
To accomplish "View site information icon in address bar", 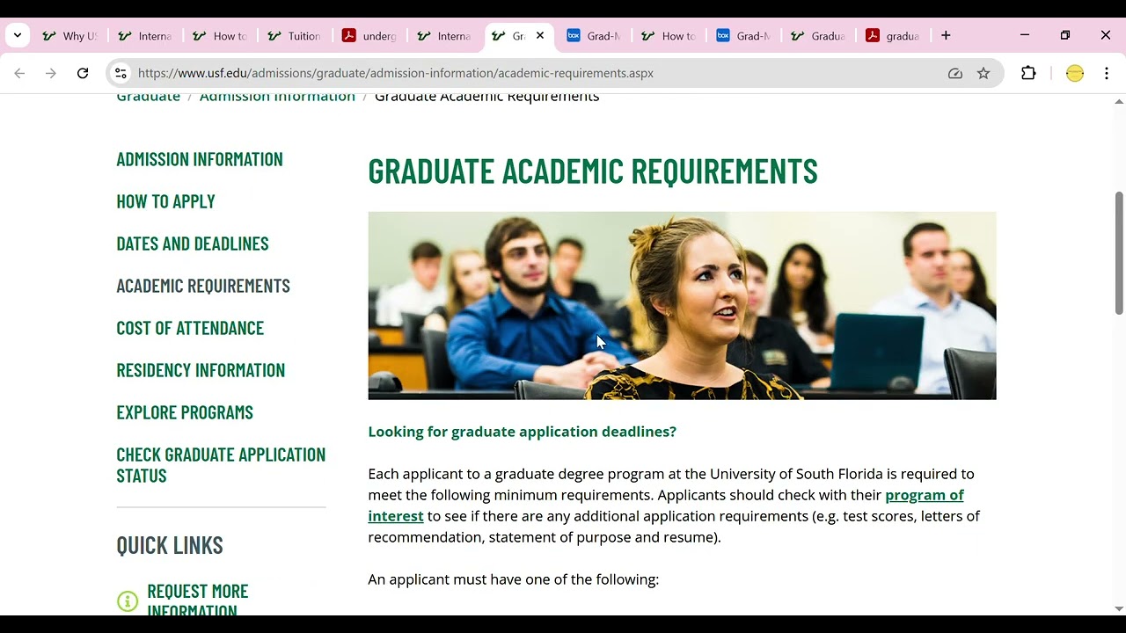I will click(121, 74).
